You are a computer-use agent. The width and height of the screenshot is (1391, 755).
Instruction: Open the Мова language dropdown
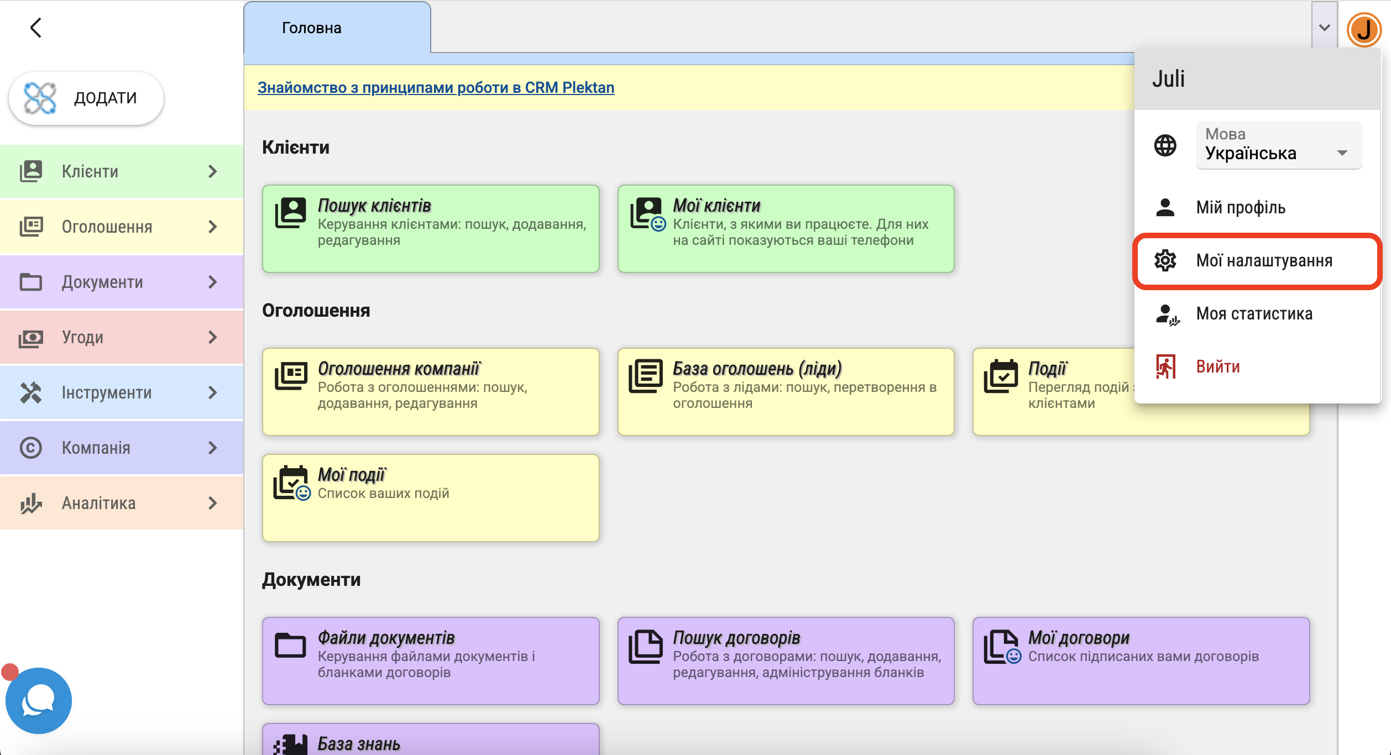[x=1278, y=145]
